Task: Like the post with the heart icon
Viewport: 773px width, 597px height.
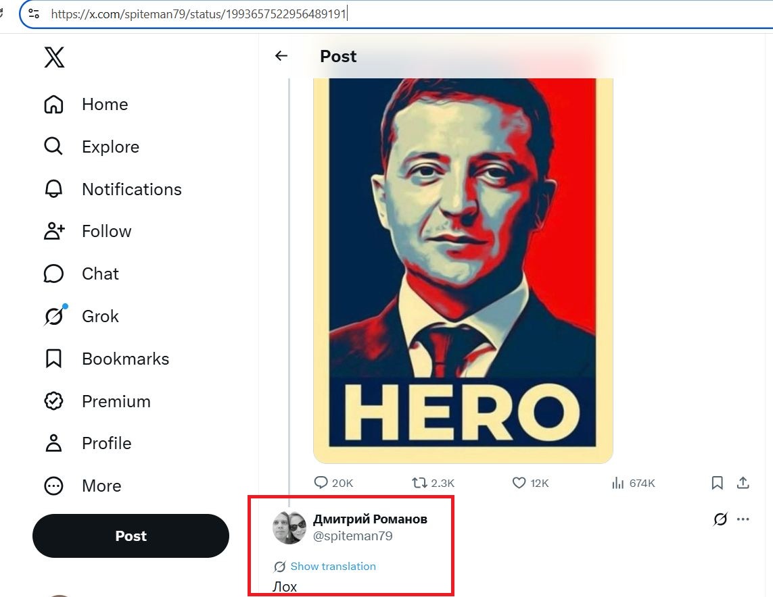Action: tap(519, 483)
